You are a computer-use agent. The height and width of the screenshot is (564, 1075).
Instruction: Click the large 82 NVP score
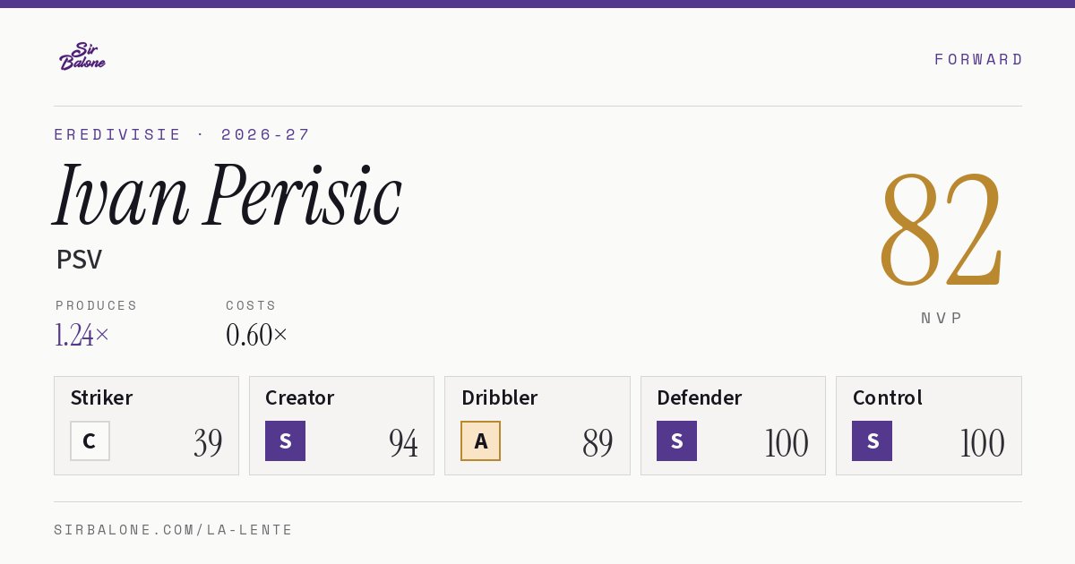coord(941,229)
